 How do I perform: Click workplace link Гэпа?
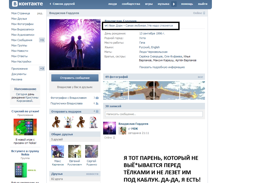point(142,43)
